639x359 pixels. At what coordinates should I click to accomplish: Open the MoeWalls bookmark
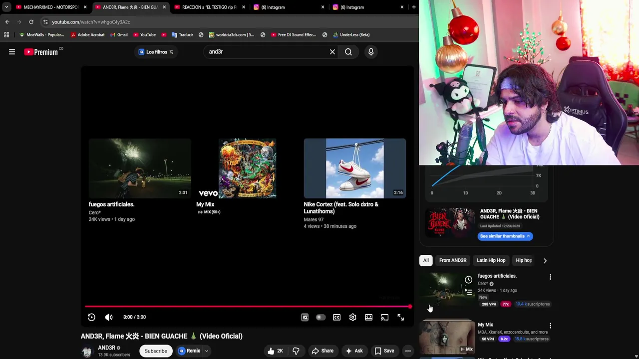41,35
